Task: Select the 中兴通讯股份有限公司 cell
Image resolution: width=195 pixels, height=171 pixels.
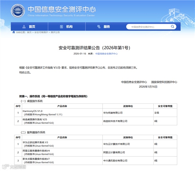Action: (128, 161)
